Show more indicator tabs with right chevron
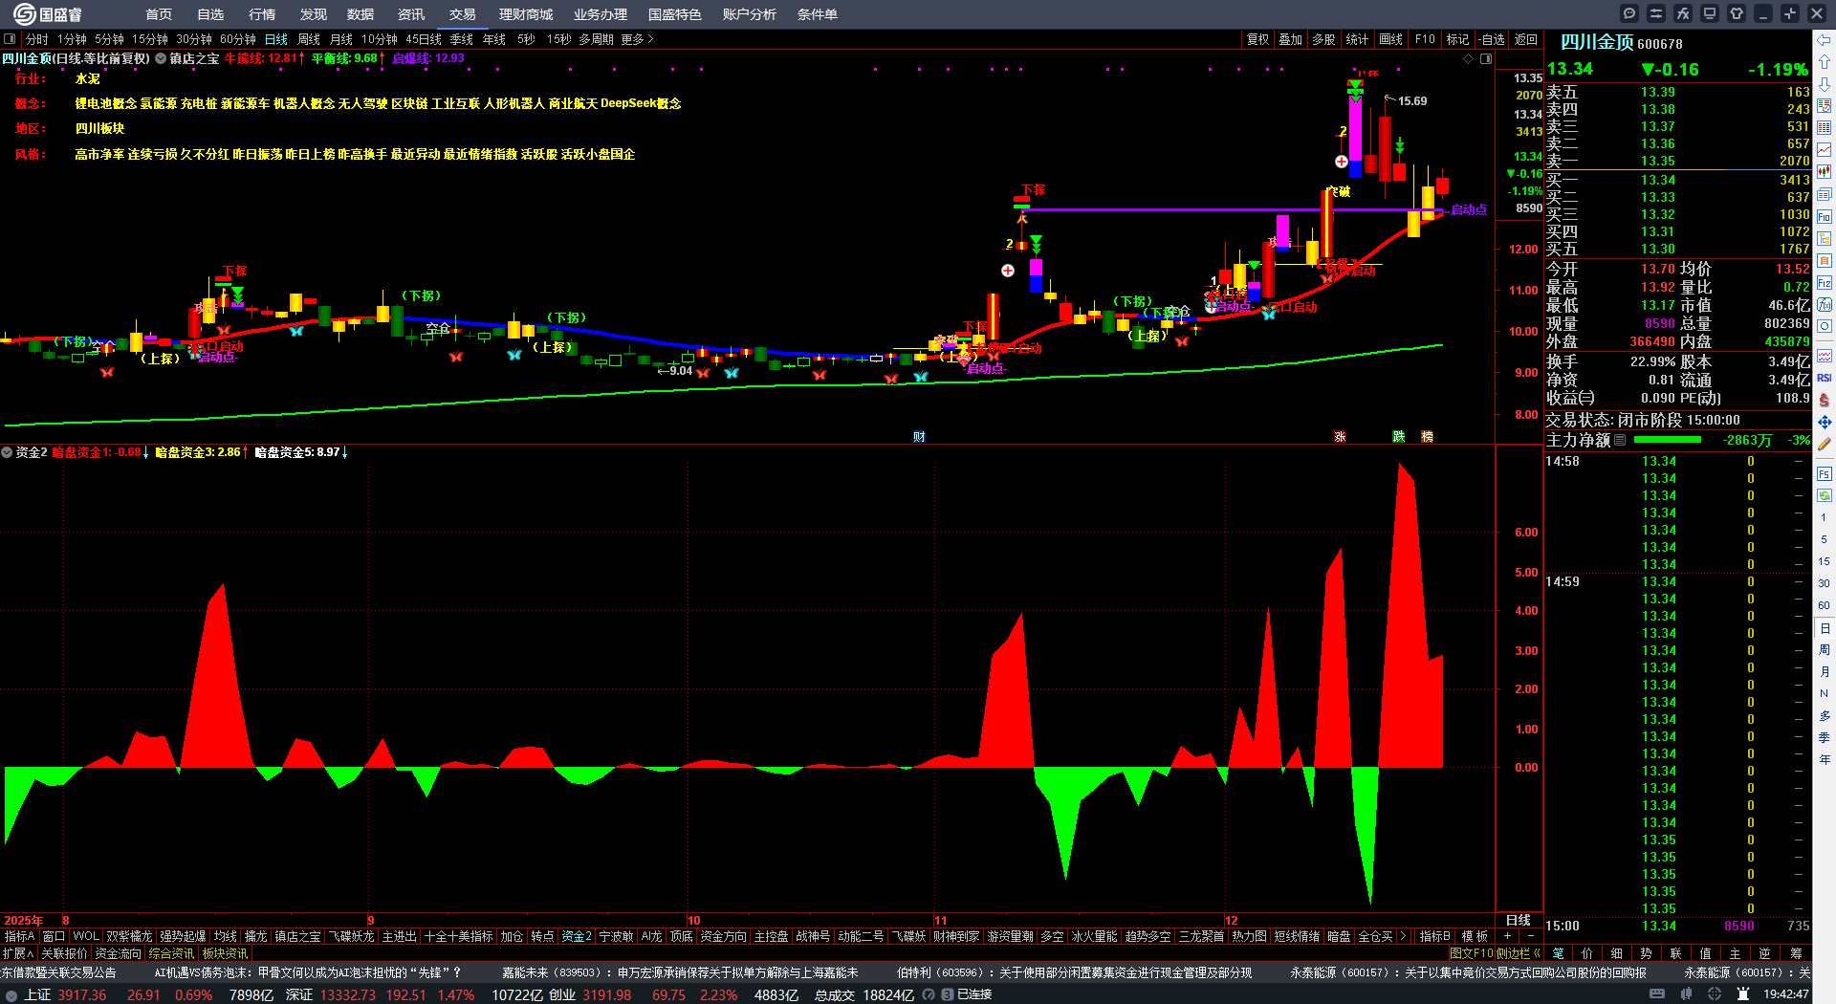1836x1004 pixels. pos(1403,937)
